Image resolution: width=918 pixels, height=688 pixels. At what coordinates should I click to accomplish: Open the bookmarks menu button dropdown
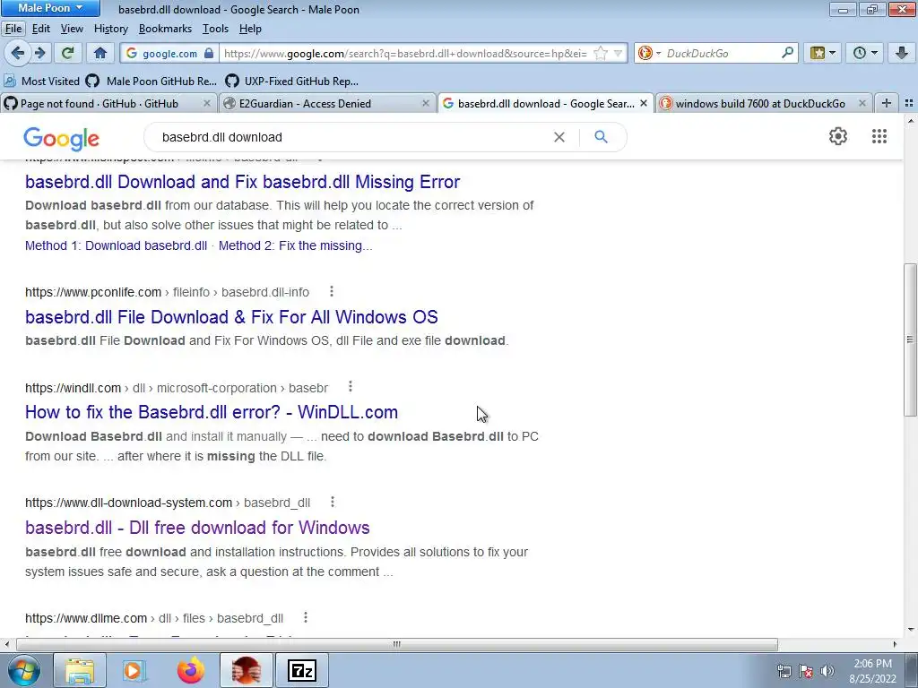pyautogui.click(x=823, y=53)
